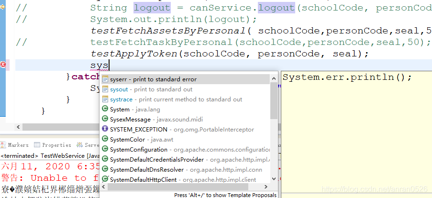The image size is (432, 198).
Task: Click the SYSTEM_EXCEPTION interface icon
Action: 105,129
